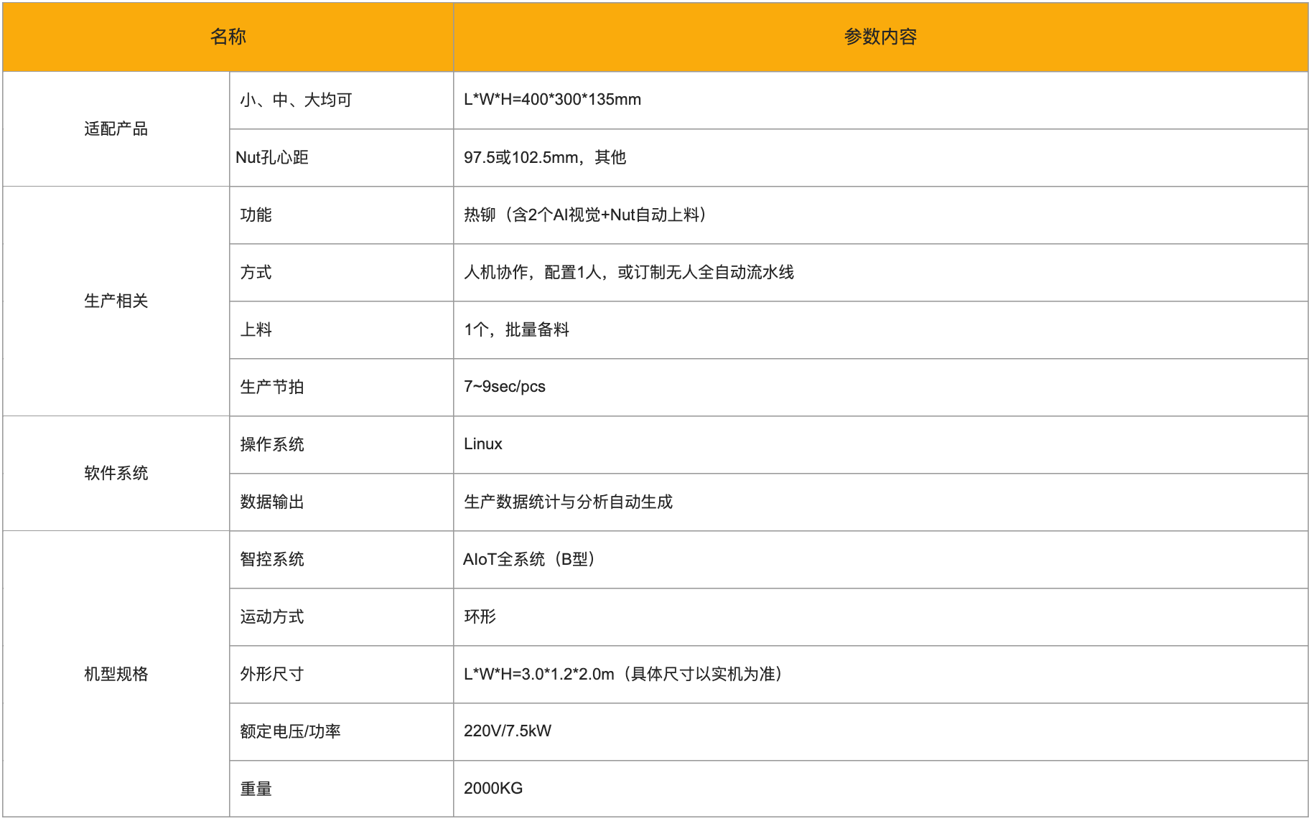1311x821 pixels.
Task: Select the 220V/7.5kW value cell
Action: click(507, 731)
